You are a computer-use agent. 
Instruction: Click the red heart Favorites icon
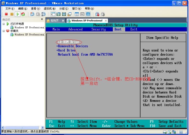8,31
